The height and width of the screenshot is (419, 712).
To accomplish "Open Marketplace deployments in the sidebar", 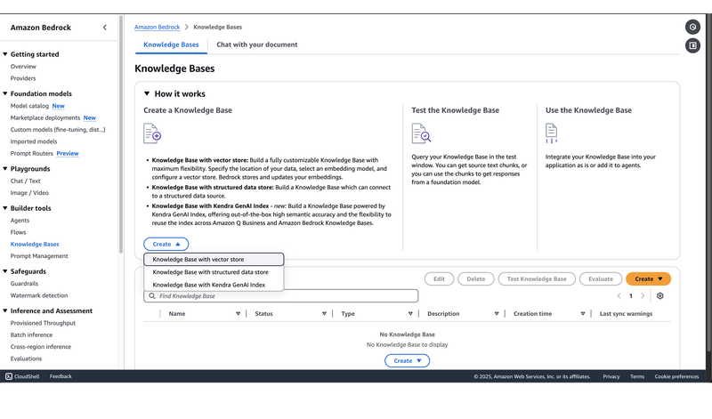I will (45, 117).
